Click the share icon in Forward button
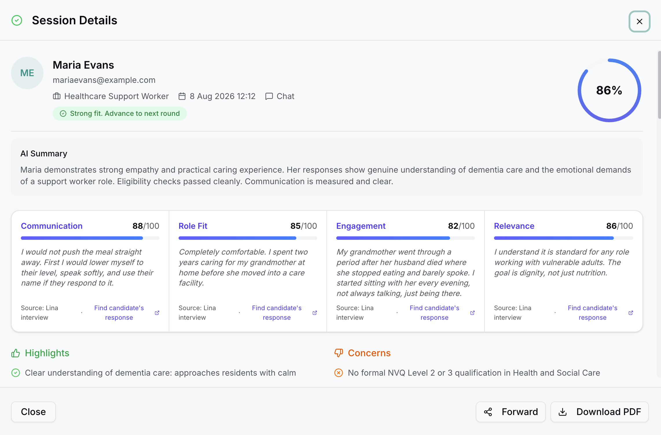 [x=488, y=412]
